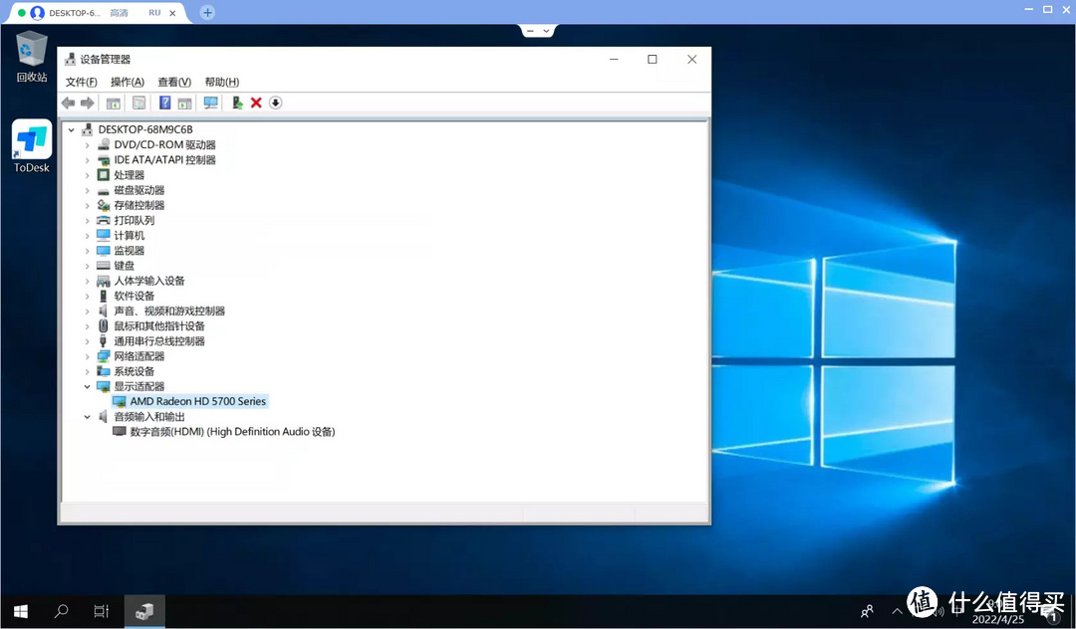Screen dimensions: 1076x629
Task: Expand the 磁盘驱动器 node
Action: [87, 190]
